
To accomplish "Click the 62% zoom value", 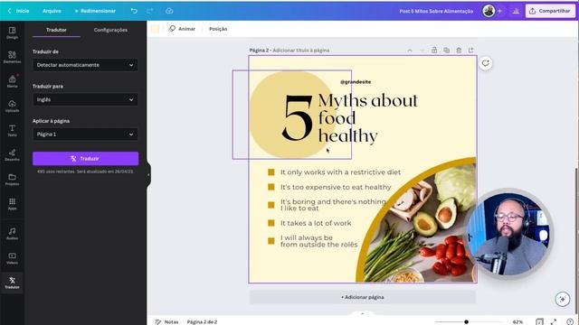I will tap(517, 321).
